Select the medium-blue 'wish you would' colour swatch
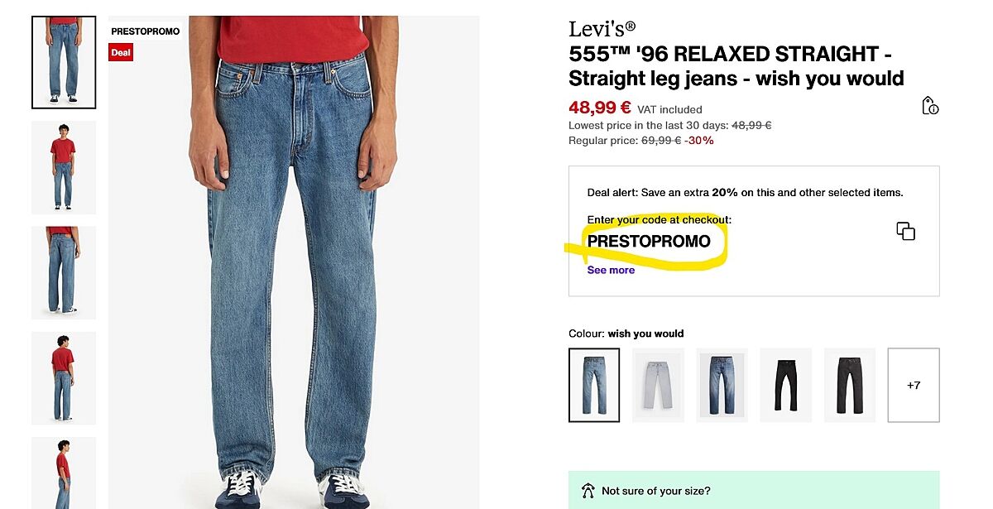The image size is (993, 509). click(x=594, y=385)
